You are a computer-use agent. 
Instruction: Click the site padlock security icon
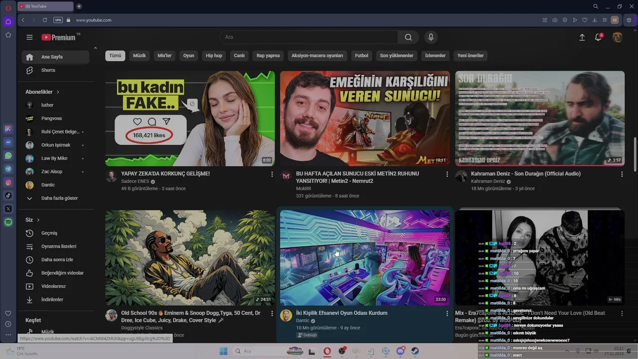[69, 20]
